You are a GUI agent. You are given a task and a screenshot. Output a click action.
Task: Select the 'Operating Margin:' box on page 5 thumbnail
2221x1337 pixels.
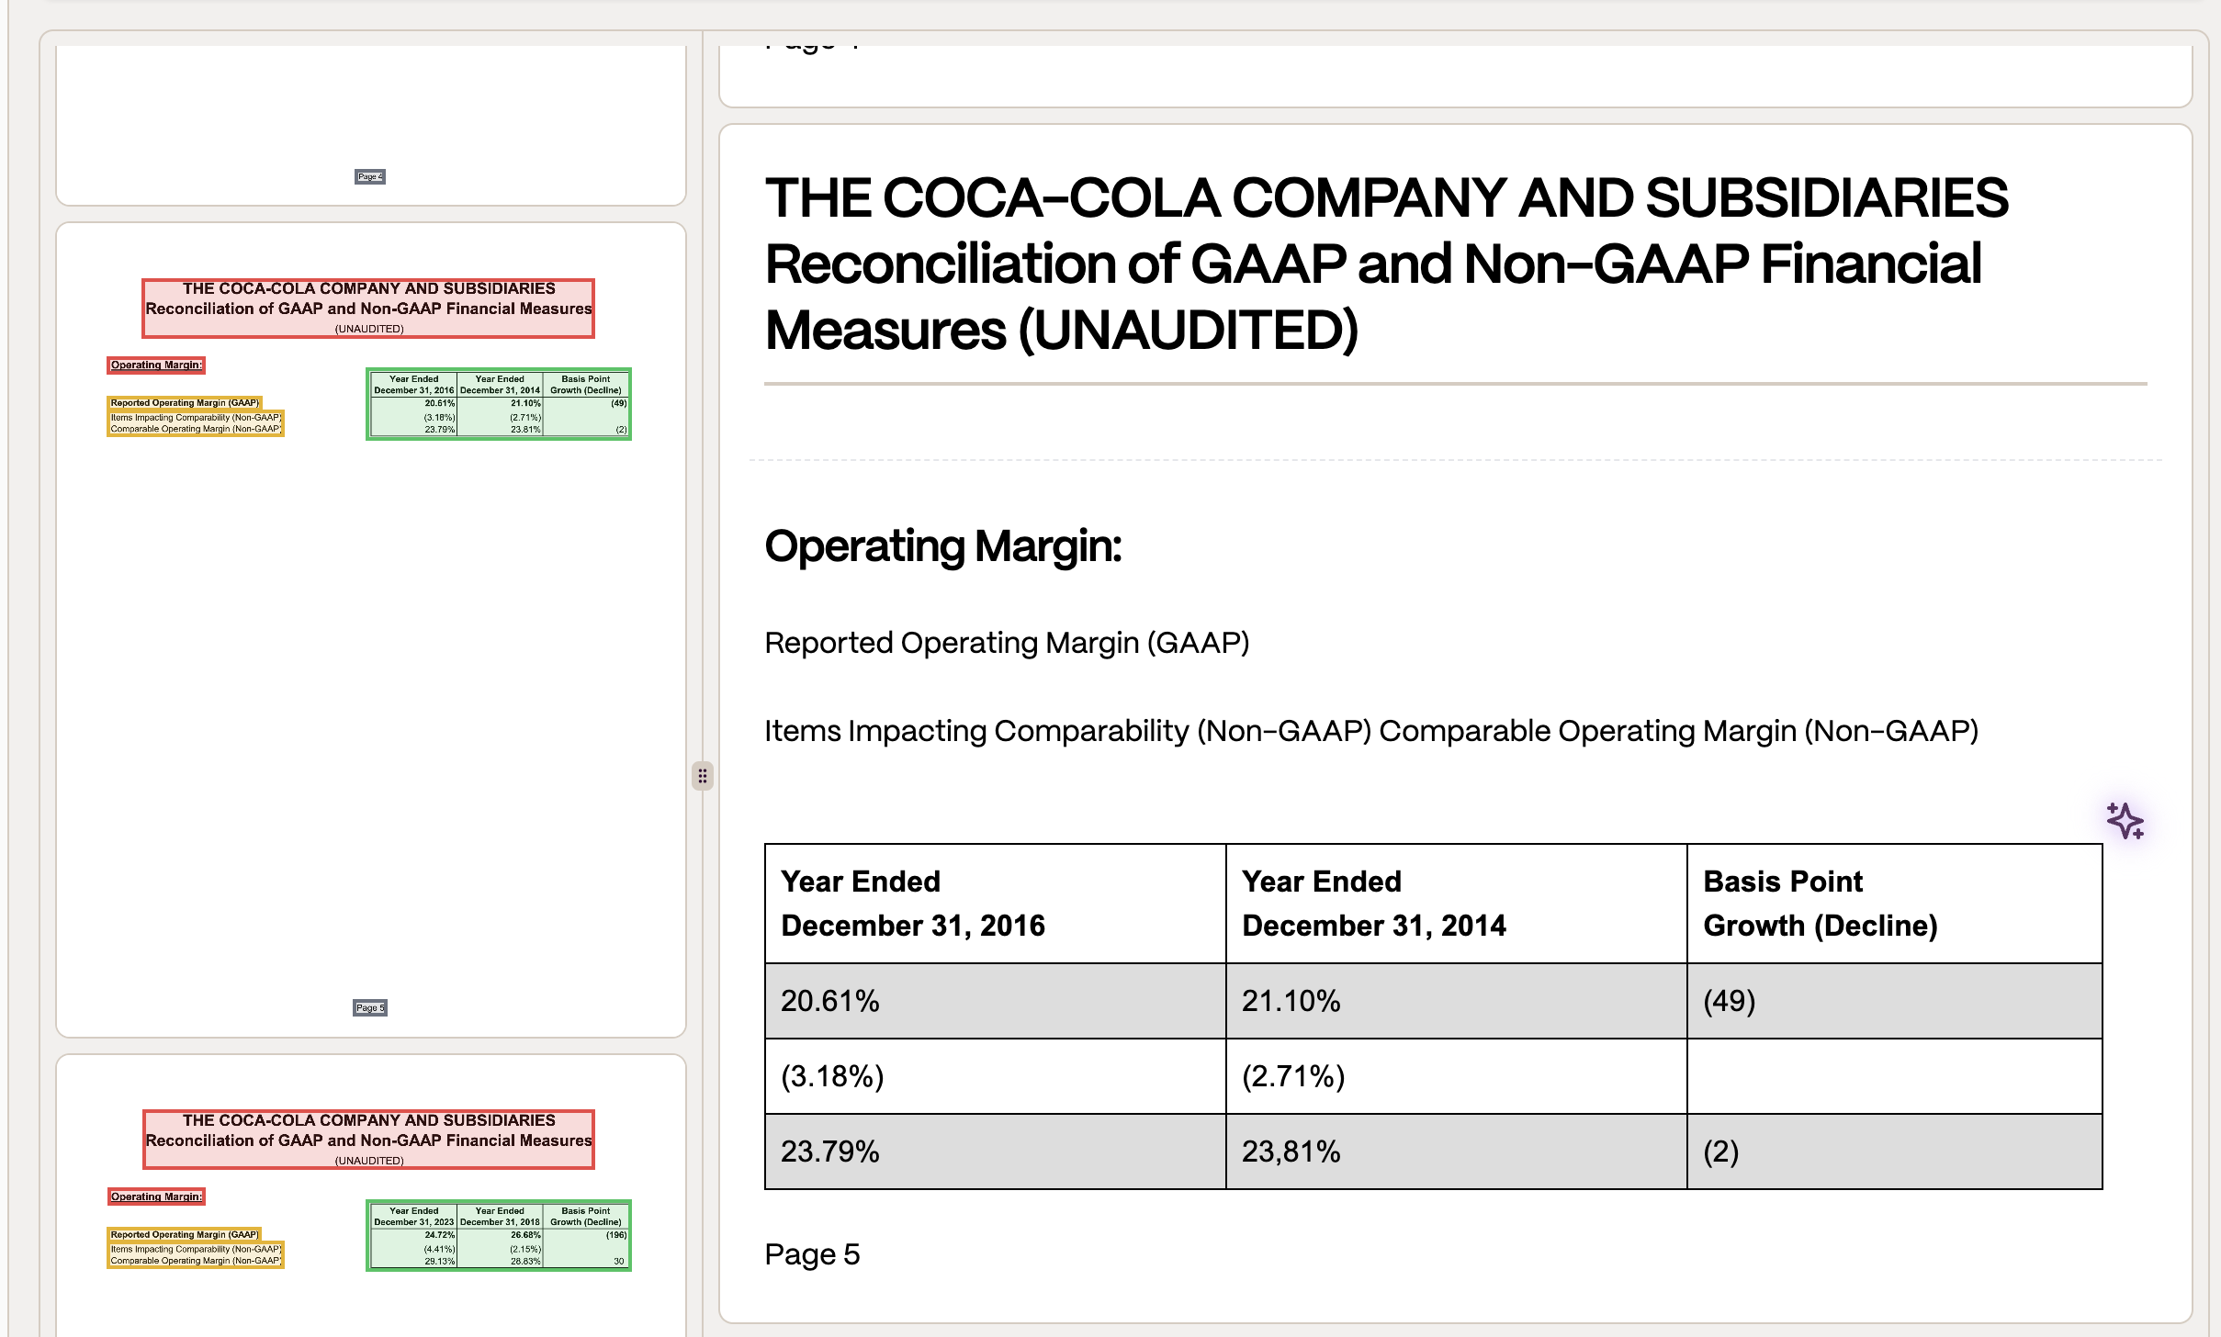(156, 365)
